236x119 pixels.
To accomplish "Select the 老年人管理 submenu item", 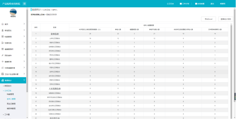I will pyautogui.click(x=11, y=99).
